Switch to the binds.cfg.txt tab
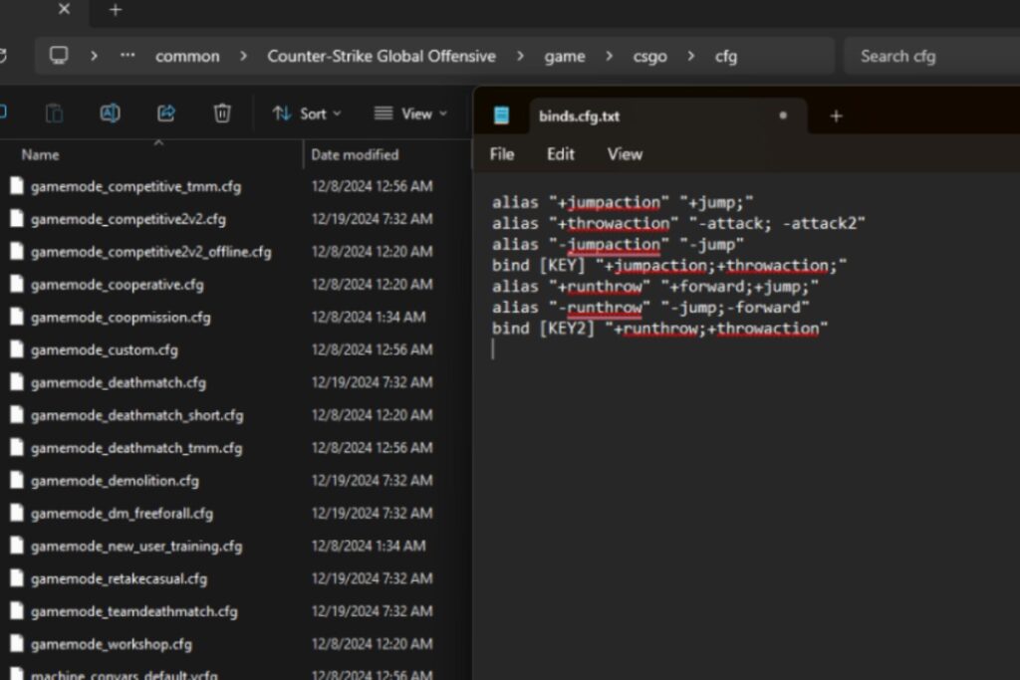The width and height of the screenshot is (1020, 680). pyautogui.click(x=580, y=116)
